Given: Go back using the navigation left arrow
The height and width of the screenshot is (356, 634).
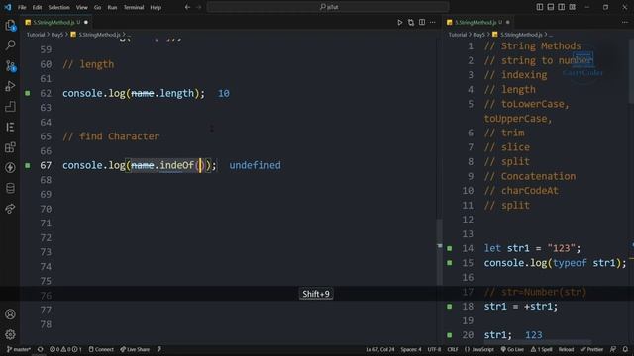Looking at the screenshot, I should click(187, 7).
